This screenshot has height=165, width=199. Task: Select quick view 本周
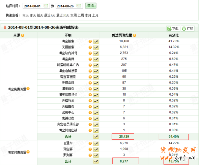74,15
